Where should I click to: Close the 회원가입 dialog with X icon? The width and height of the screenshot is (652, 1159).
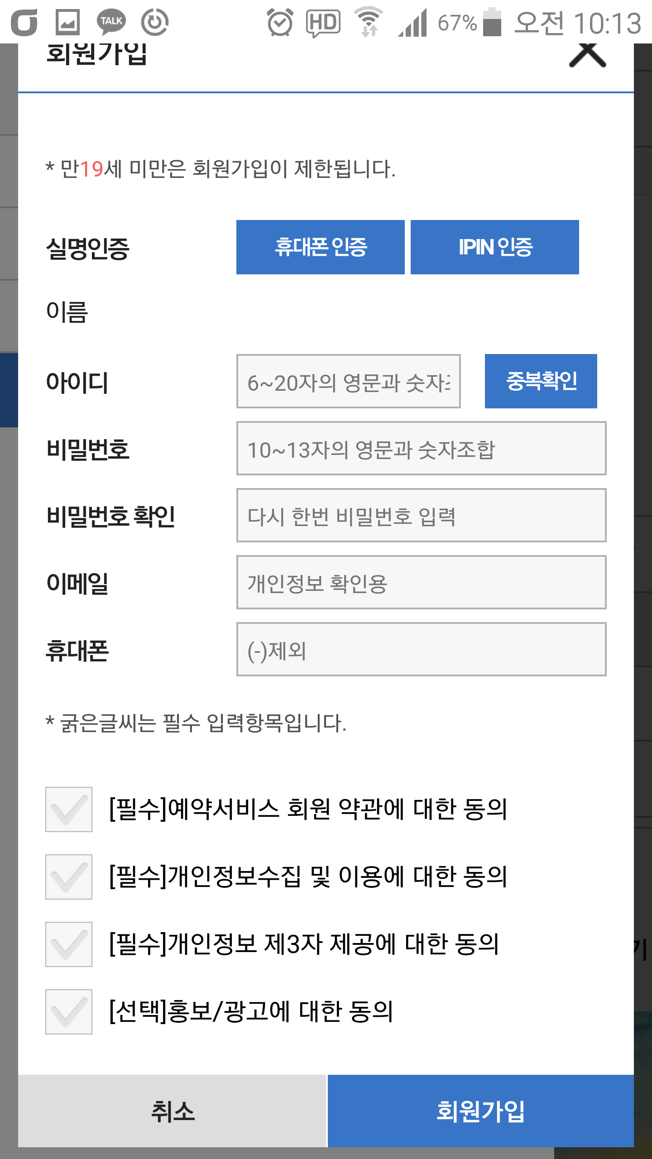[x=587, y=55]
